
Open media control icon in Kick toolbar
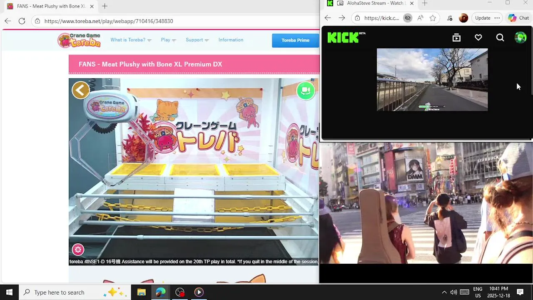[x=450, y=18]
